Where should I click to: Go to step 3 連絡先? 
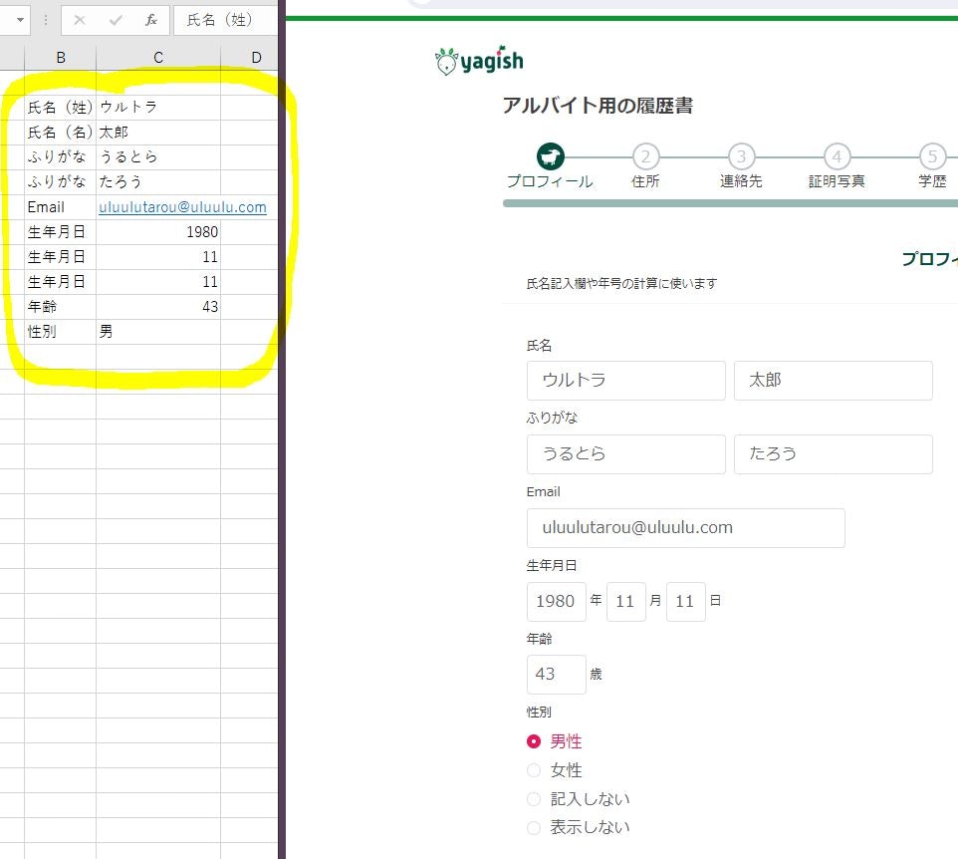(x=741, y=156)
